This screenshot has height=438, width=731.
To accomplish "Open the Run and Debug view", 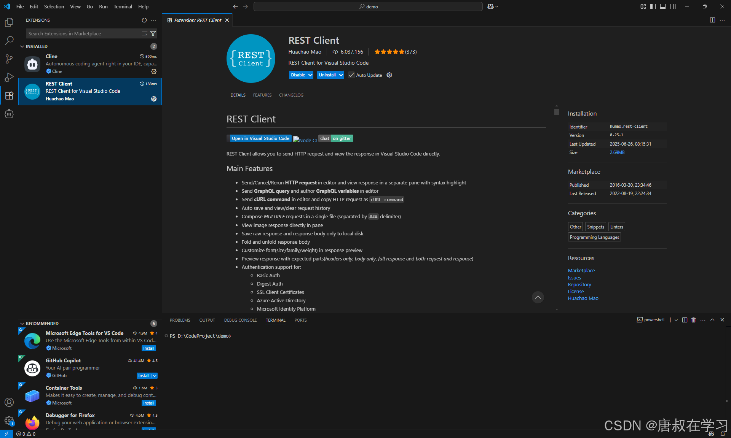I will coord(9,77).
